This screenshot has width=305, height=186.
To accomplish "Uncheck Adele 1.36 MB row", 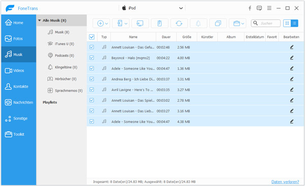I will pos(91,68).
